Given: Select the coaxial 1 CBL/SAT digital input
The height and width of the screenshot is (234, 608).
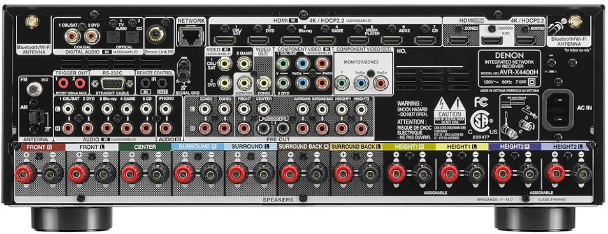Looking at the screenshot, I should click(x=73, y=37).
